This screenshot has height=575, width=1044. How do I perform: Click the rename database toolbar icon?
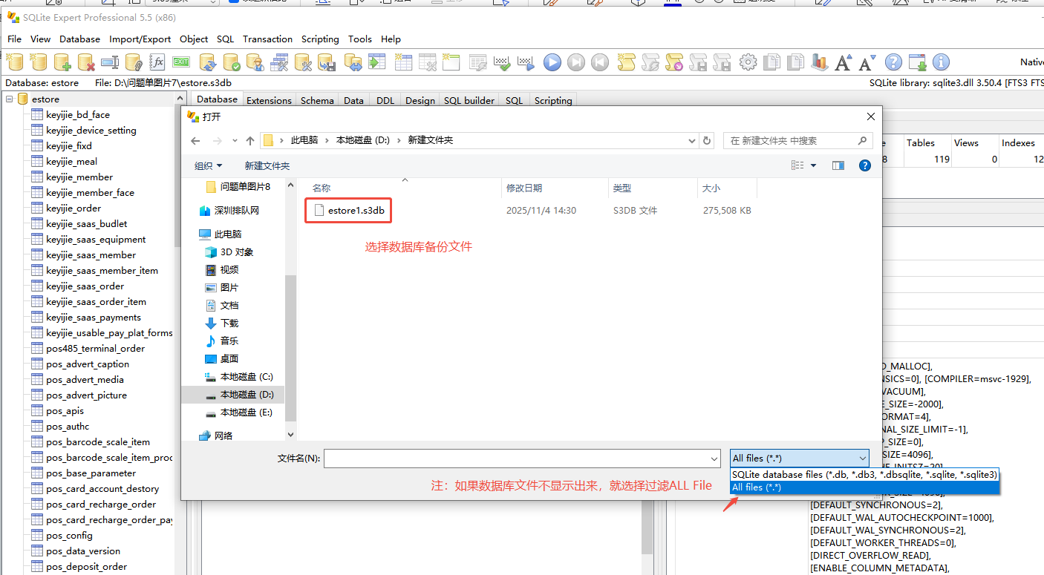(x=110, y=62)
